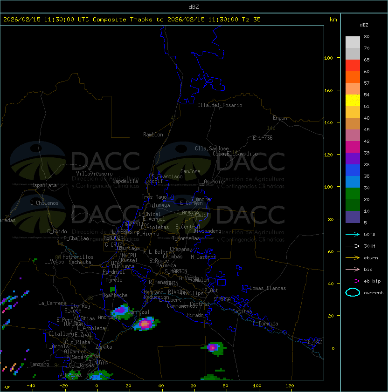Click the LUJAN label
The width and height of the screenshot is (388, 392).
click(115, 264)
